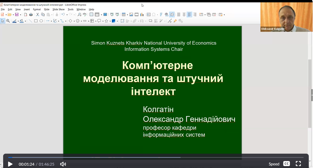Open the Callout shapes dropdown
314x168 pixels.
tap(103, 21)
